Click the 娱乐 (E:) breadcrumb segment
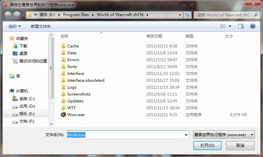 pyautogui.click(x=47, y=15)
